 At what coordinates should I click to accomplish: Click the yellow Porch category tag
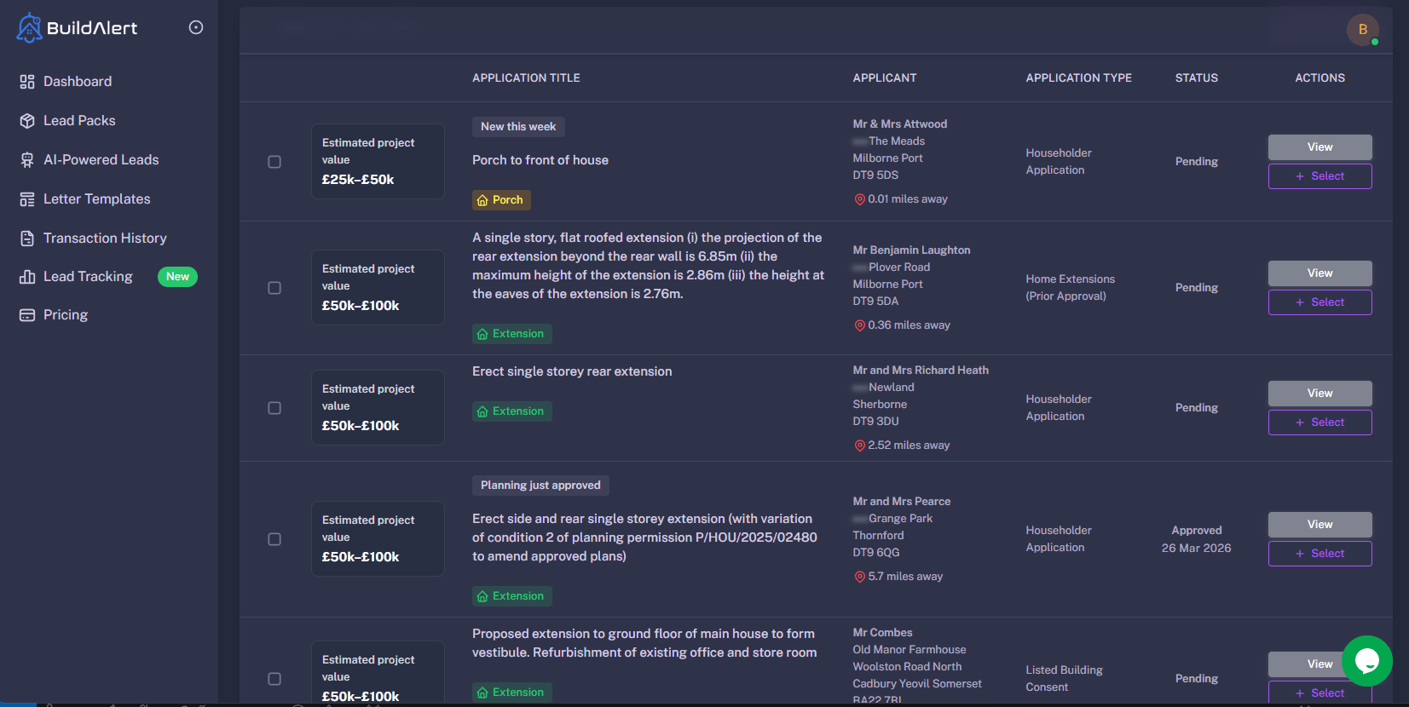501,200
